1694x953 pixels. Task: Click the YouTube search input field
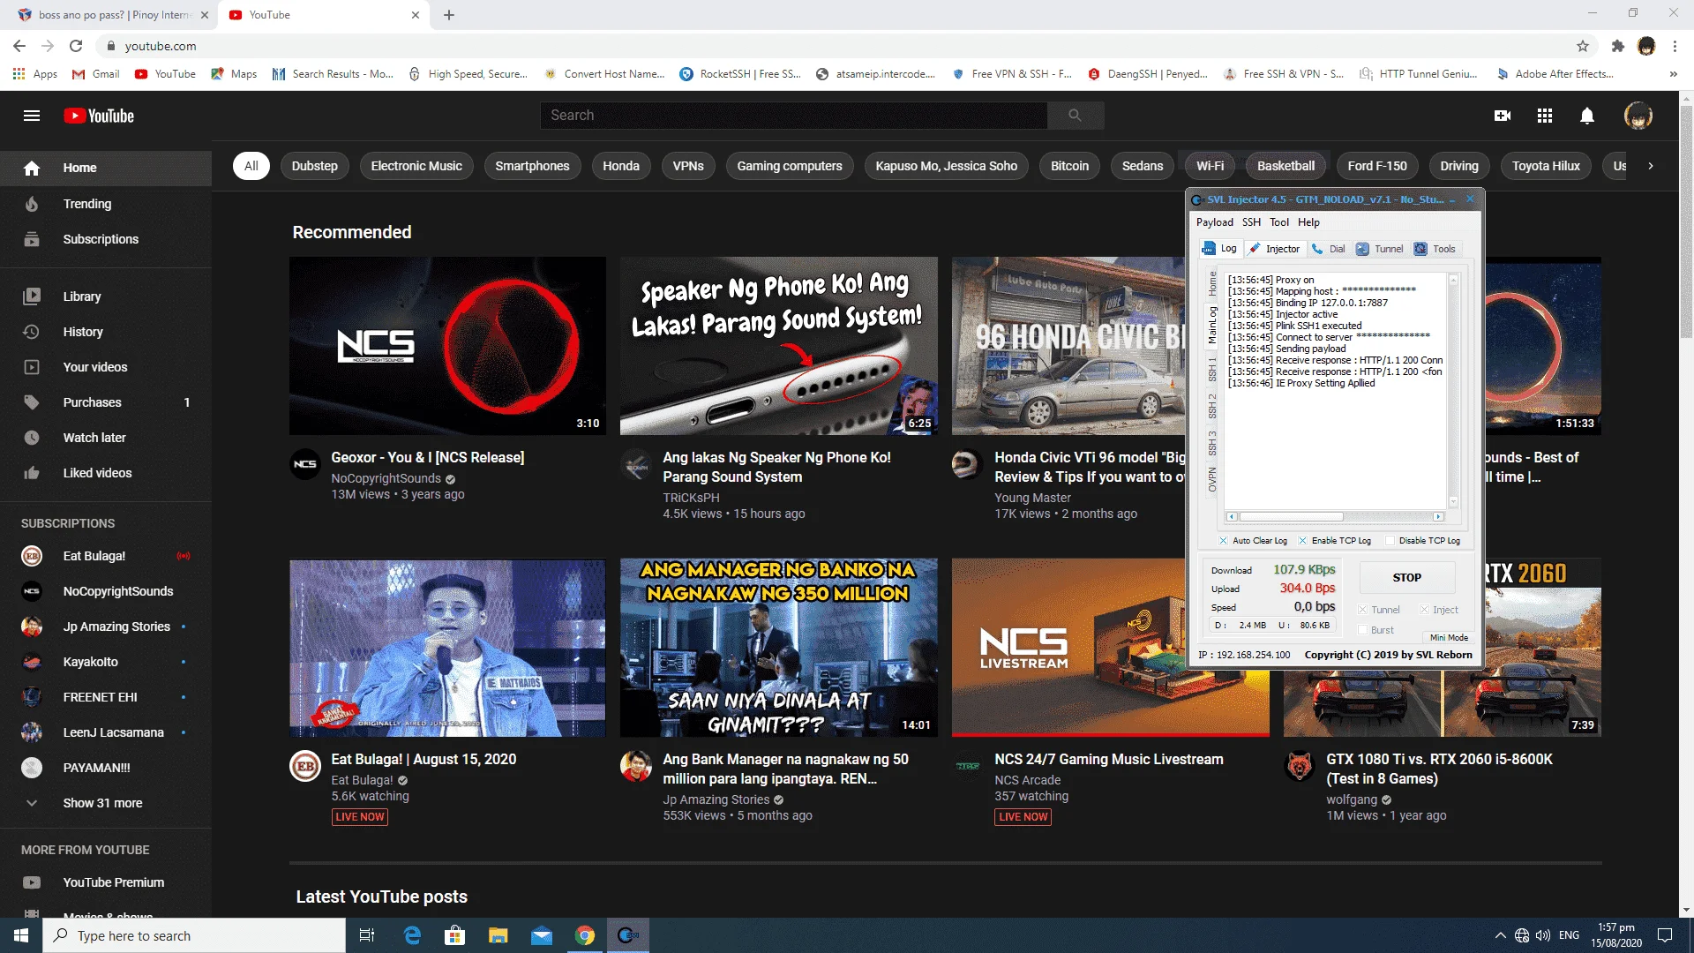pyautogui.click(x=793, y=116)
